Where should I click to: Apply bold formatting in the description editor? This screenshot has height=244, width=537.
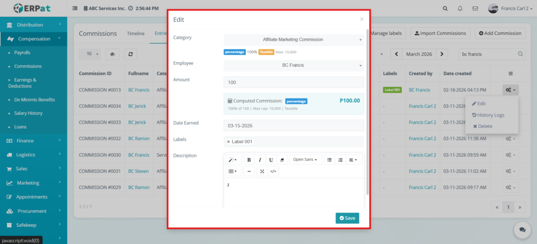click(249, 160)
